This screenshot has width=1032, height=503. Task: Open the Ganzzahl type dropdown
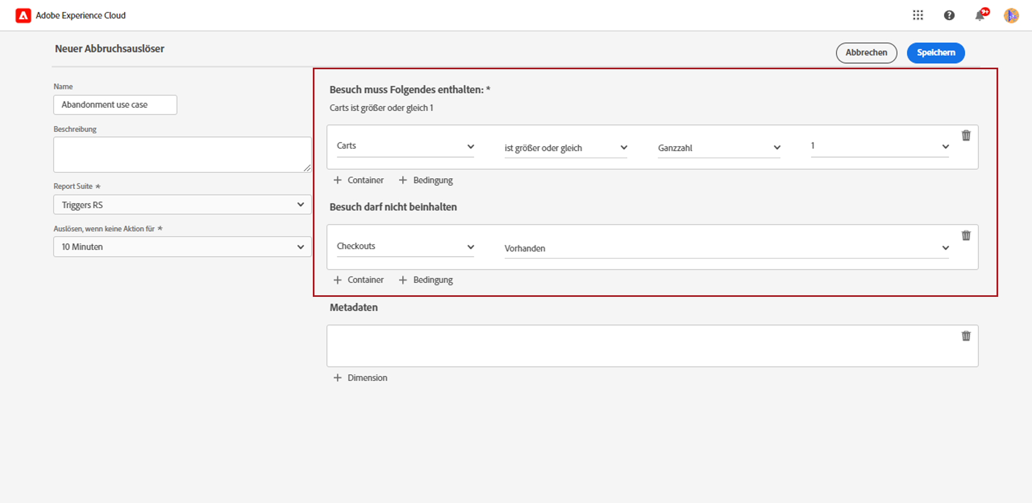coord(719,148)
